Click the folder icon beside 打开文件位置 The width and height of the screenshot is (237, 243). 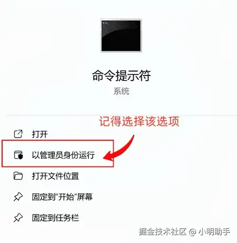[18, 176]
